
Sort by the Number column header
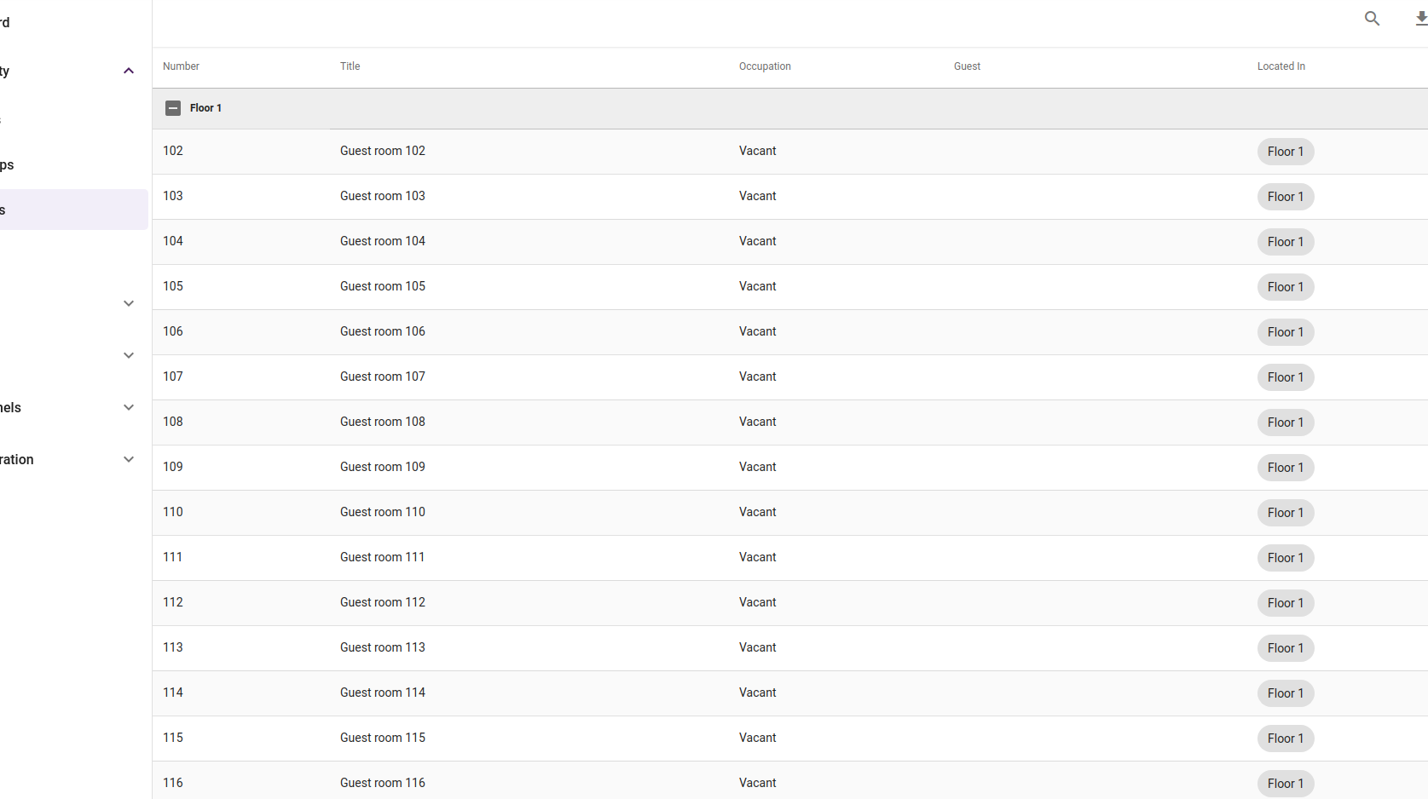[x=181, y=66]
